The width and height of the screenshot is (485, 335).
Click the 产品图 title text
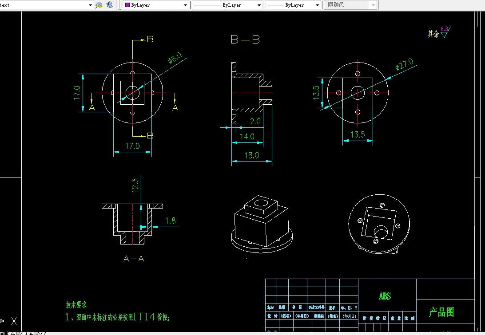[441, 312]
